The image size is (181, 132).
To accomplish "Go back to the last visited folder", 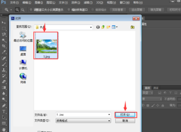I will click(x=98, y=27).
